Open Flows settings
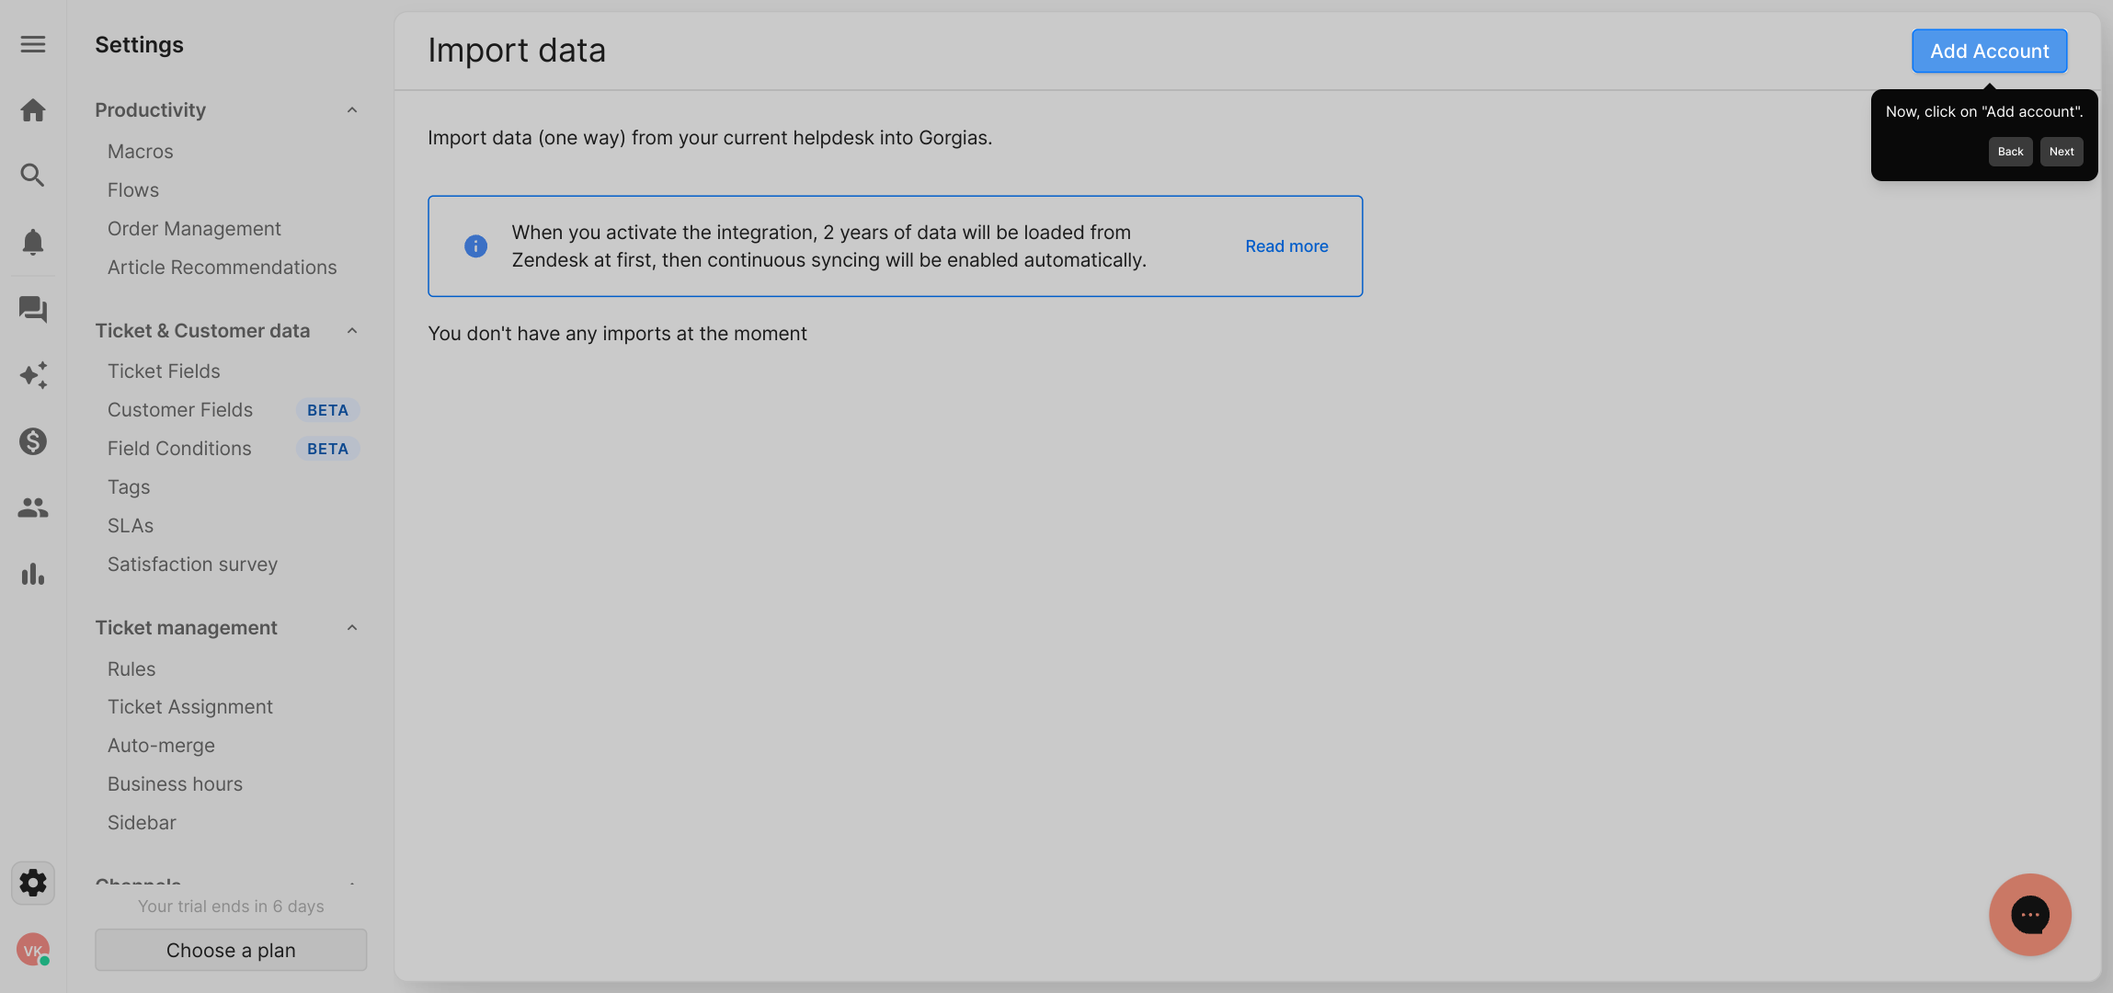This screenshot has width=2113, height=993. (133, 190)
